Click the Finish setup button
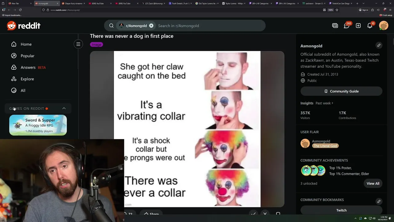This screenshot has width=394, height=222. coord(386,15)
